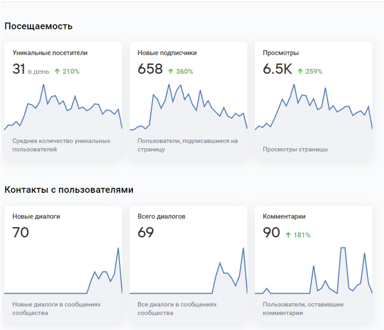Open the Уникальные посетители card title
Image resolution: width=384 pixels, height=330 pixels.
click(x=50, y=53)
